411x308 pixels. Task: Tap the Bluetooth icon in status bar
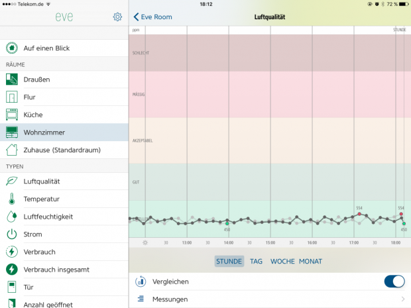383,4
